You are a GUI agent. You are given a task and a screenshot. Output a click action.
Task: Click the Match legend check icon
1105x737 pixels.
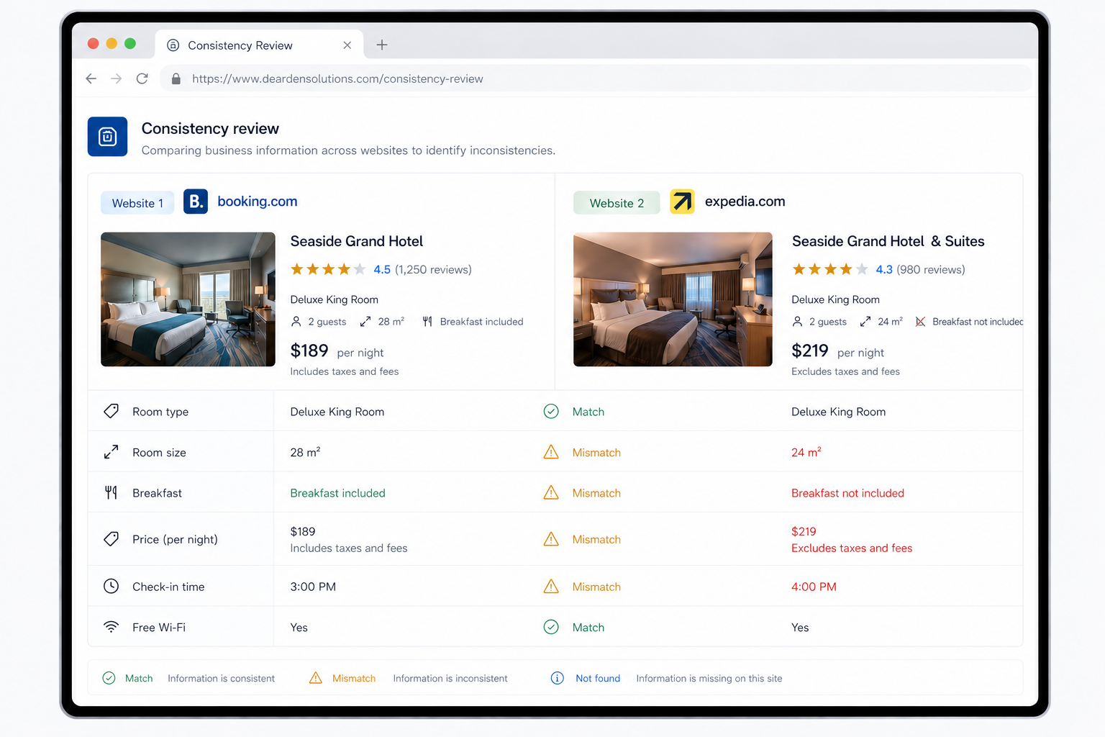point(109,678)
